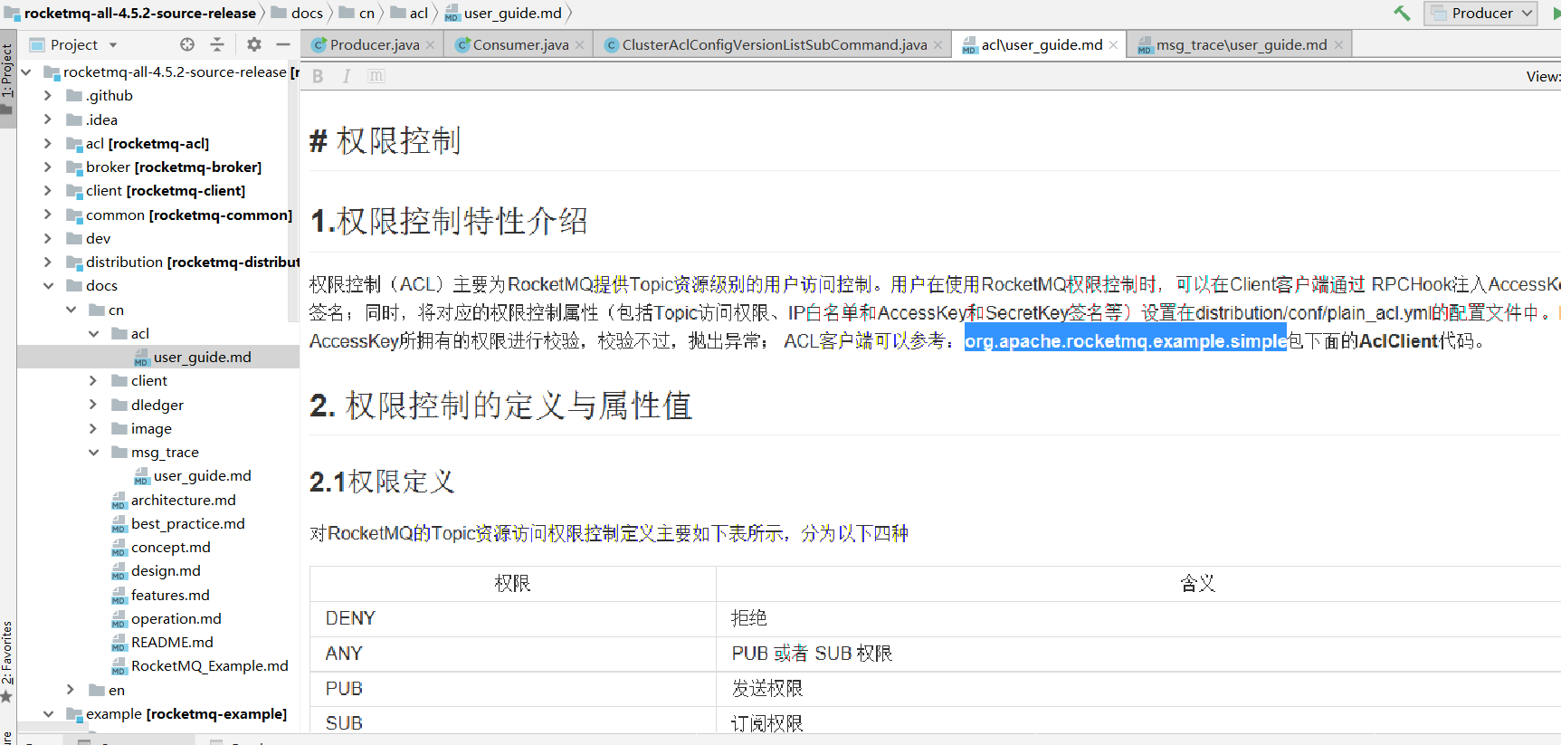Screen dimensions: 1561x745
Task: Collapse the docs folder
Action: coord(48,285)
